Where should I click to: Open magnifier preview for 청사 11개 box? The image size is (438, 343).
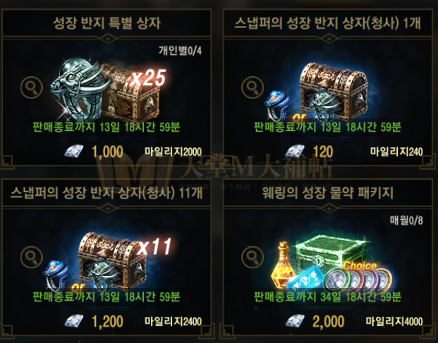click(32, 257)
